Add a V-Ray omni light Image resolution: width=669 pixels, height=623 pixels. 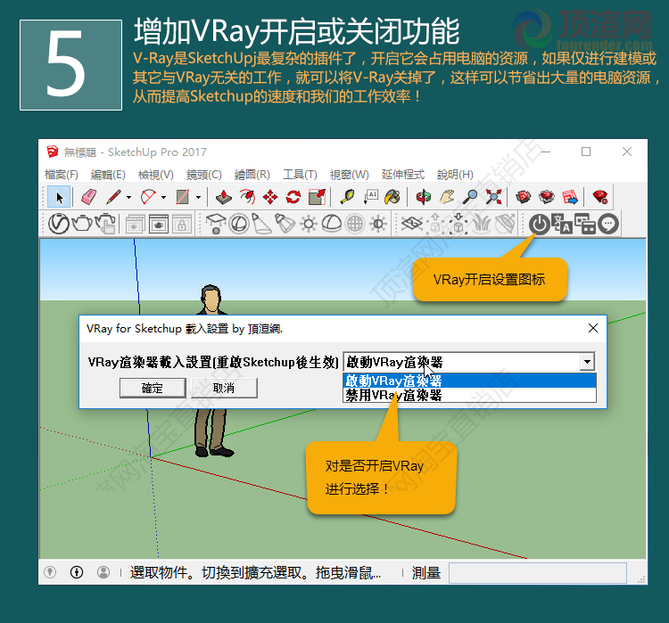click(309, 224)
